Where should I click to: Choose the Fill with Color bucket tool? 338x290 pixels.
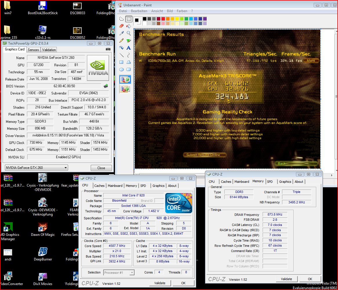129,26
